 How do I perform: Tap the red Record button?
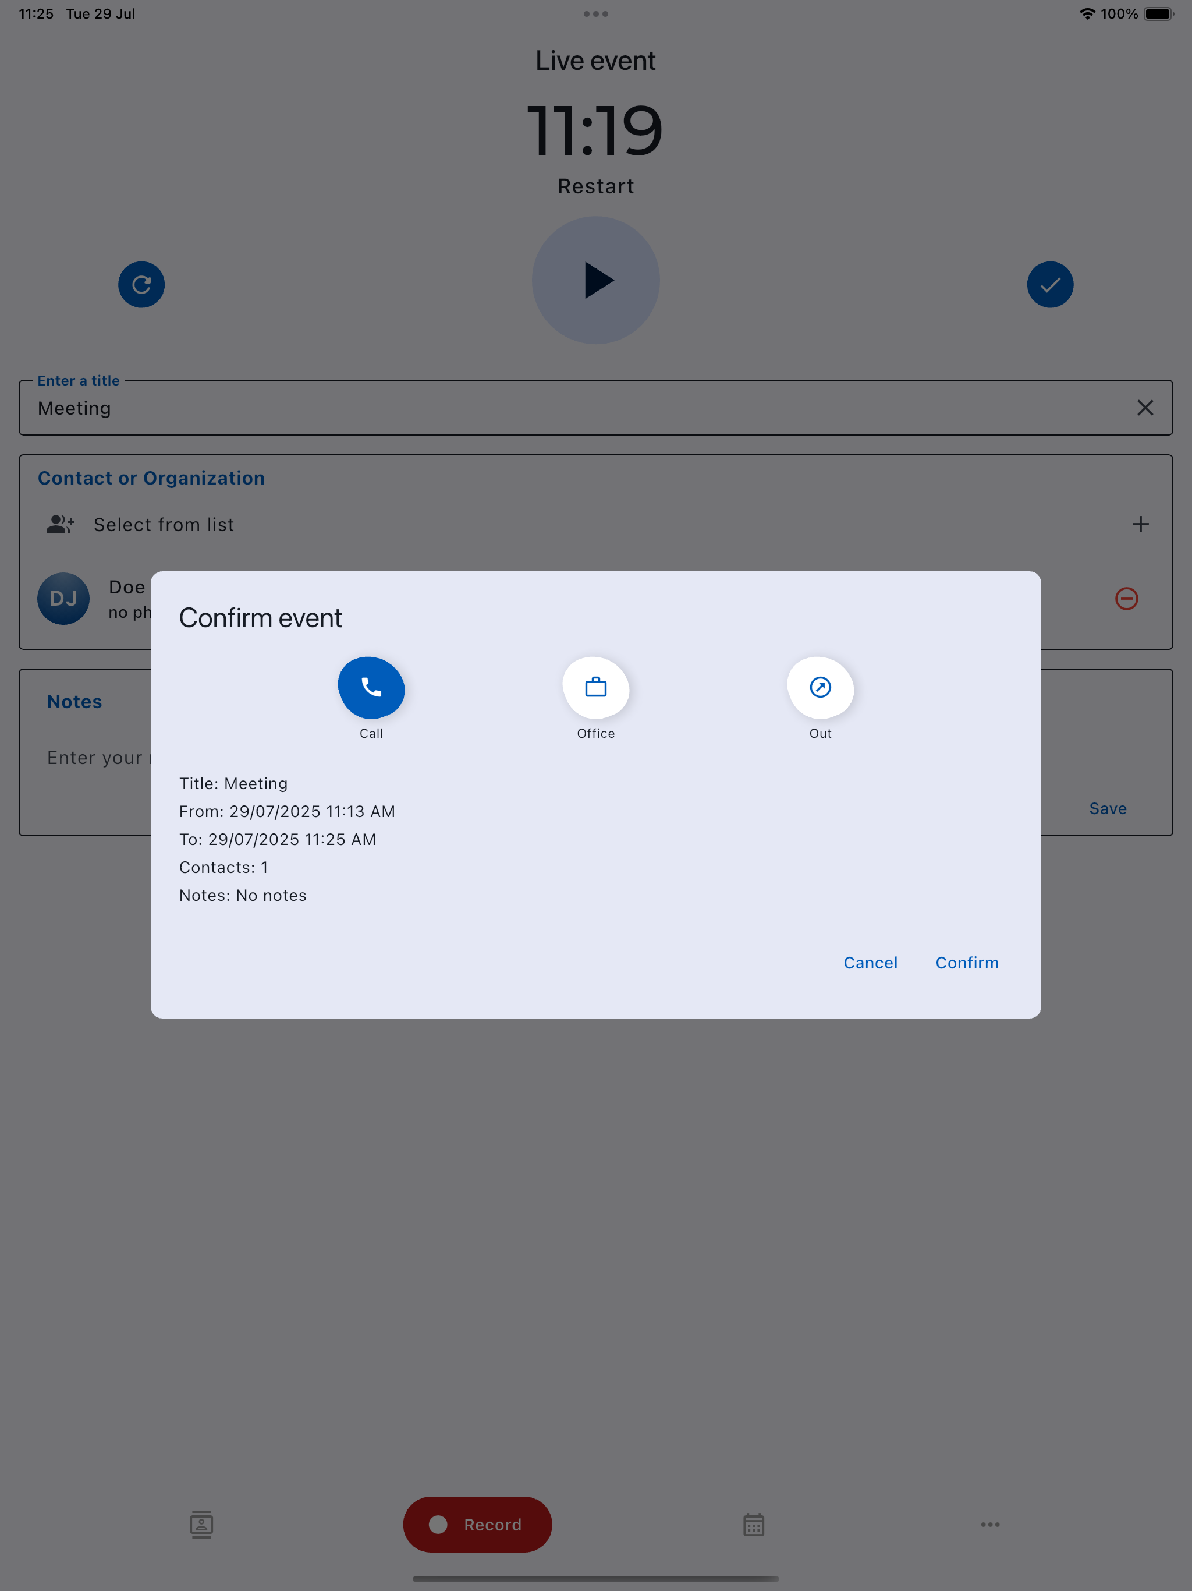tap(477, 1524)
